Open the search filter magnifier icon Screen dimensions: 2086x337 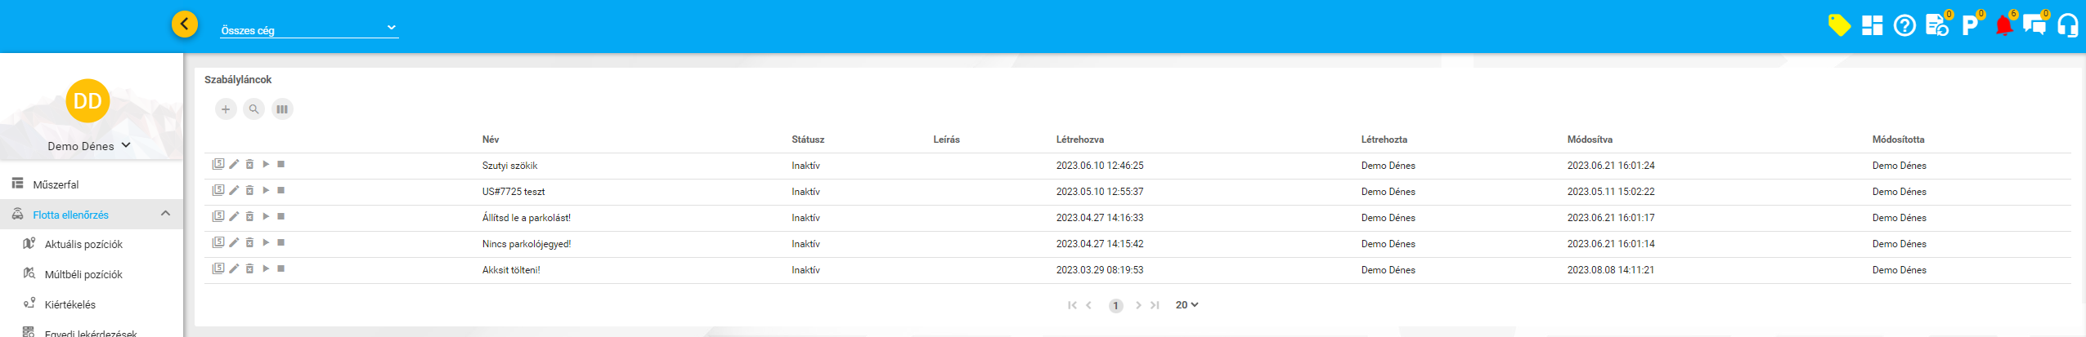click(254, 109)
